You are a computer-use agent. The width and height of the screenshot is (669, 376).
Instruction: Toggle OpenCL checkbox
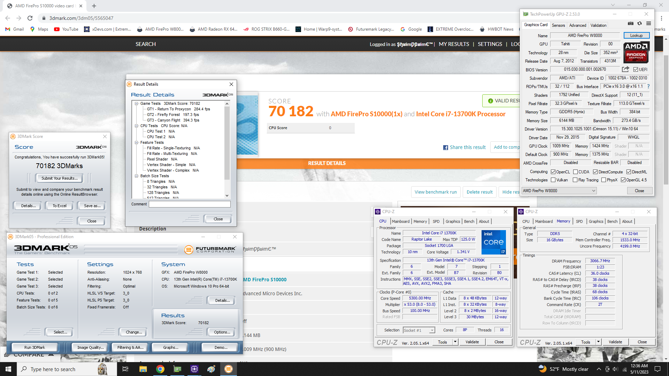tap(553, 172)
